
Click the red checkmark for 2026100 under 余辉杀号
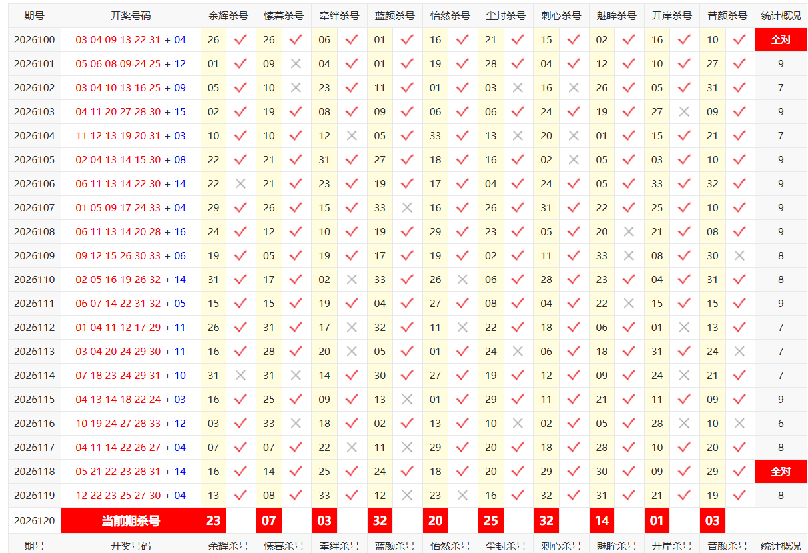tap(240, 40)
